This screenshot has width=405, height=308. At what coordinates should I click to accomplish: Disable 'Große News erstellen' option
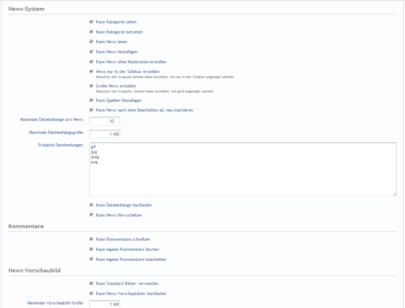point(91,86)
